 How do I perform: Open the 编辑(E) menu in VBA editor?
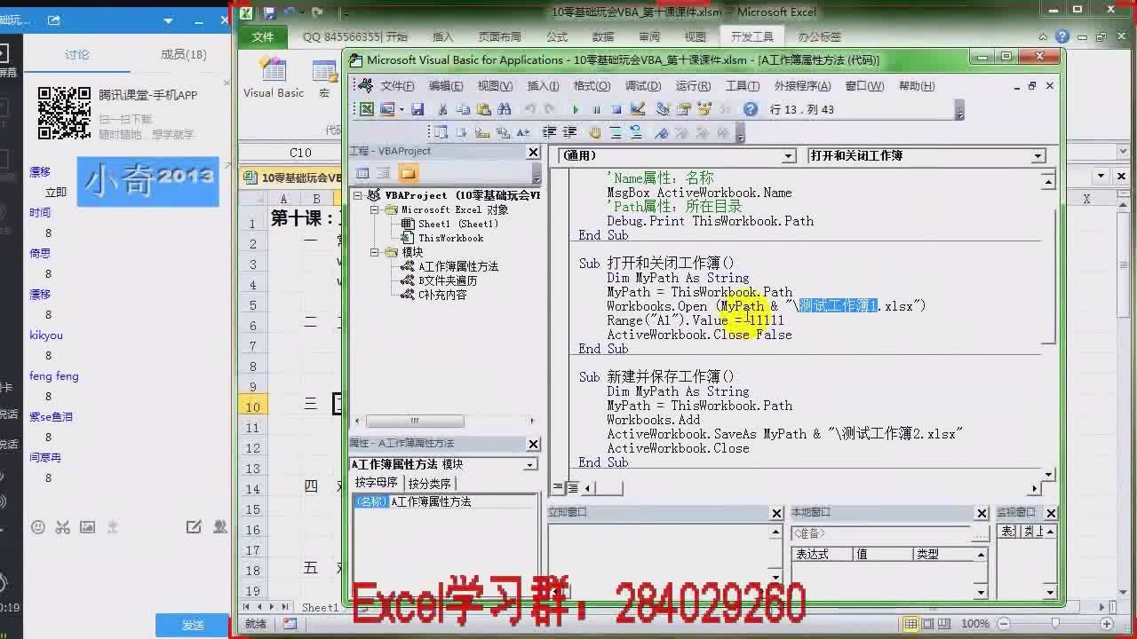tap(446, 86)
